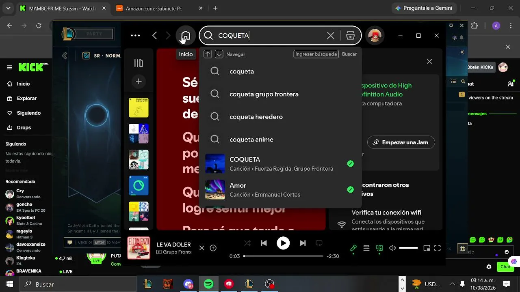Toggle shuffle in the Spotify player

pyautogui.click(x=247, y=243)
